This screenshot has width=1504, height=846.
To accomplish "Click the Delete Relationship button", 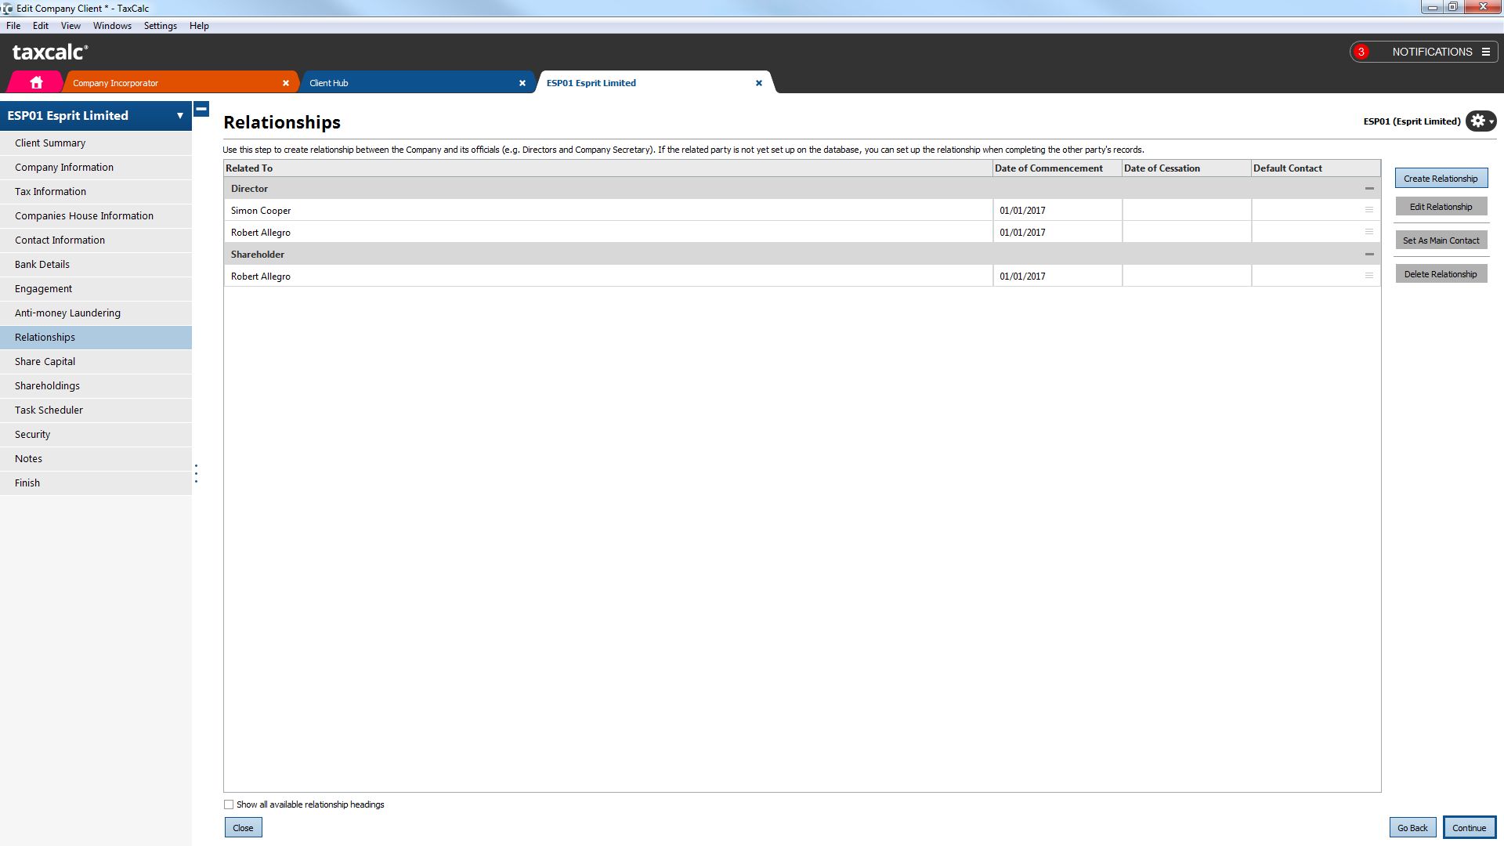I will [x=1441, y=274].
